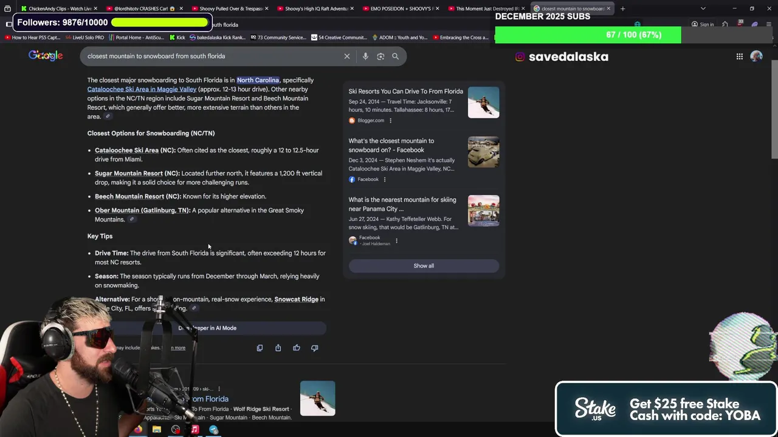The width and height of the screenshot is (778, 437).
Task: Open the Google apps grid
Action: tap(740, 56)
